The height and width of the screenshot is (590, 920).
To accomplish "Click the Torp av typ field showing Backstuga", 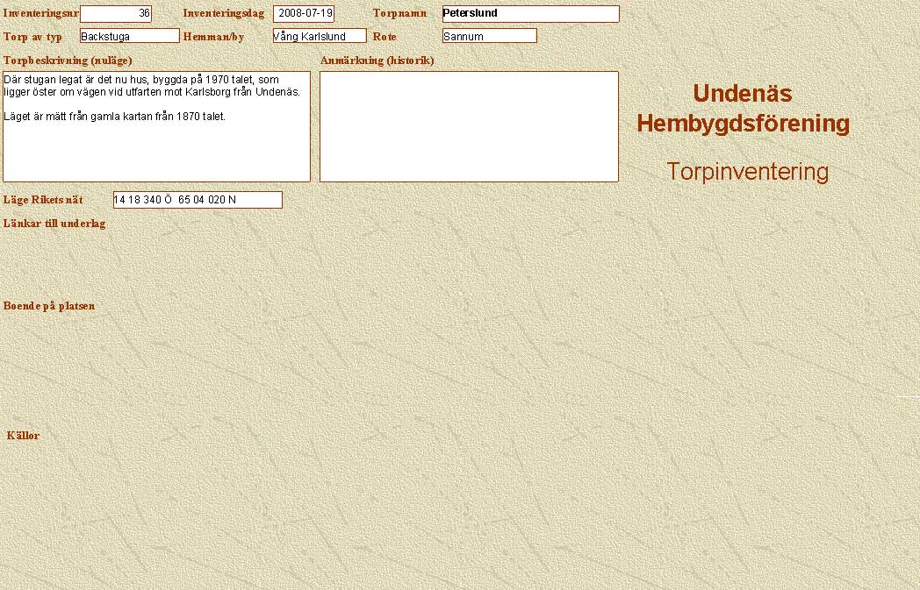I will pyautogui.click(x=129, y=36).
